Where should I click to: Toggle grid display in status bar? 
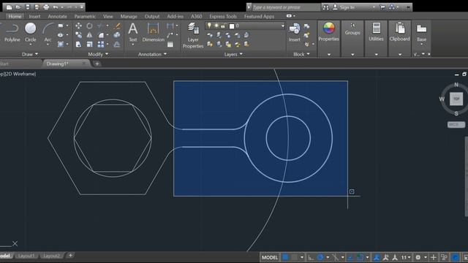pos(286,257)
